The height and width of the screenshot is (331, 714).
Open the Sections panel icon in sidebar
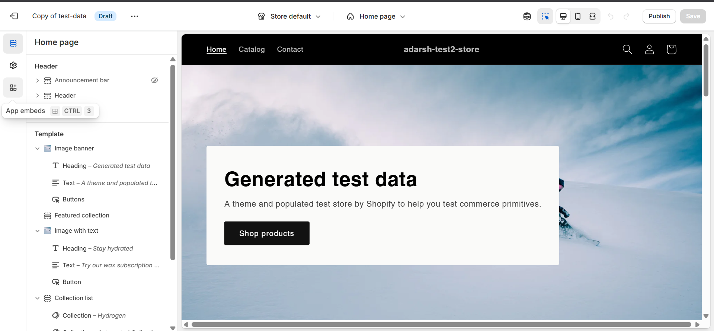pos(13,44)
